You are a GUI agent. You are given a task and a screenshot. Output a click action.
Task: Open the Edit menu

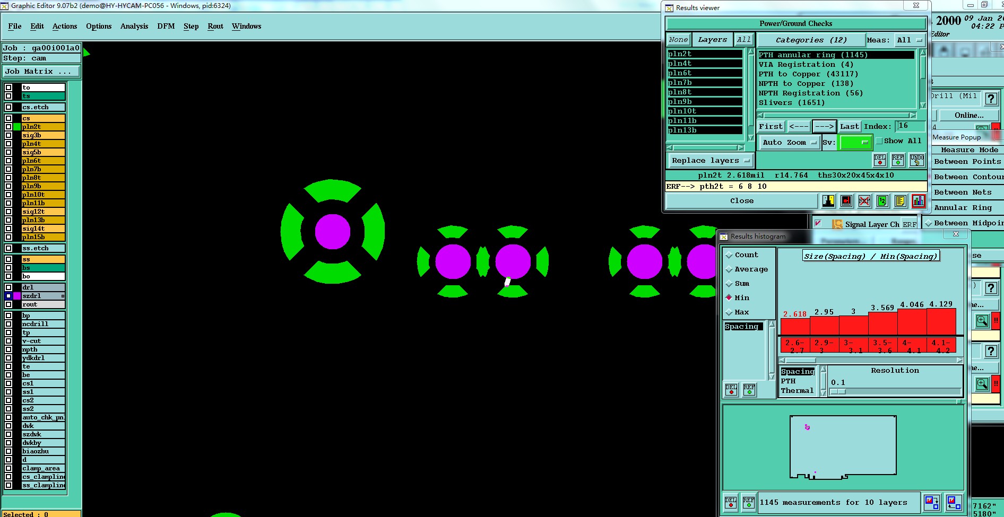pyautogui.click(x=37, y=26)
